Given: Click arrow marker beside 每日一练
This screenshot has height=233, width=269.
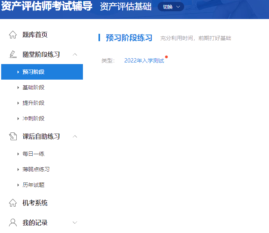Looking at the screenshot, I should click(18, 154).
